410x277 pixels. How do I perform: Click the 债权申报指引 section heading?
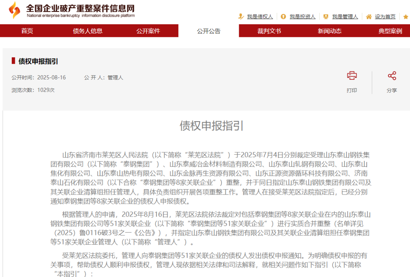click(38, 61)
